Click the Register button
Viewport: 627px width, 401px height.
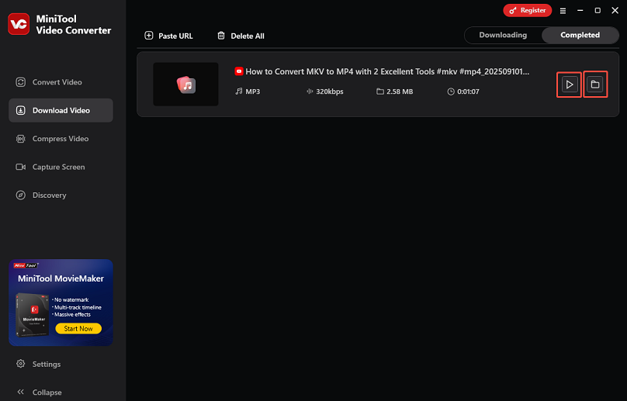tap(528, 10)
